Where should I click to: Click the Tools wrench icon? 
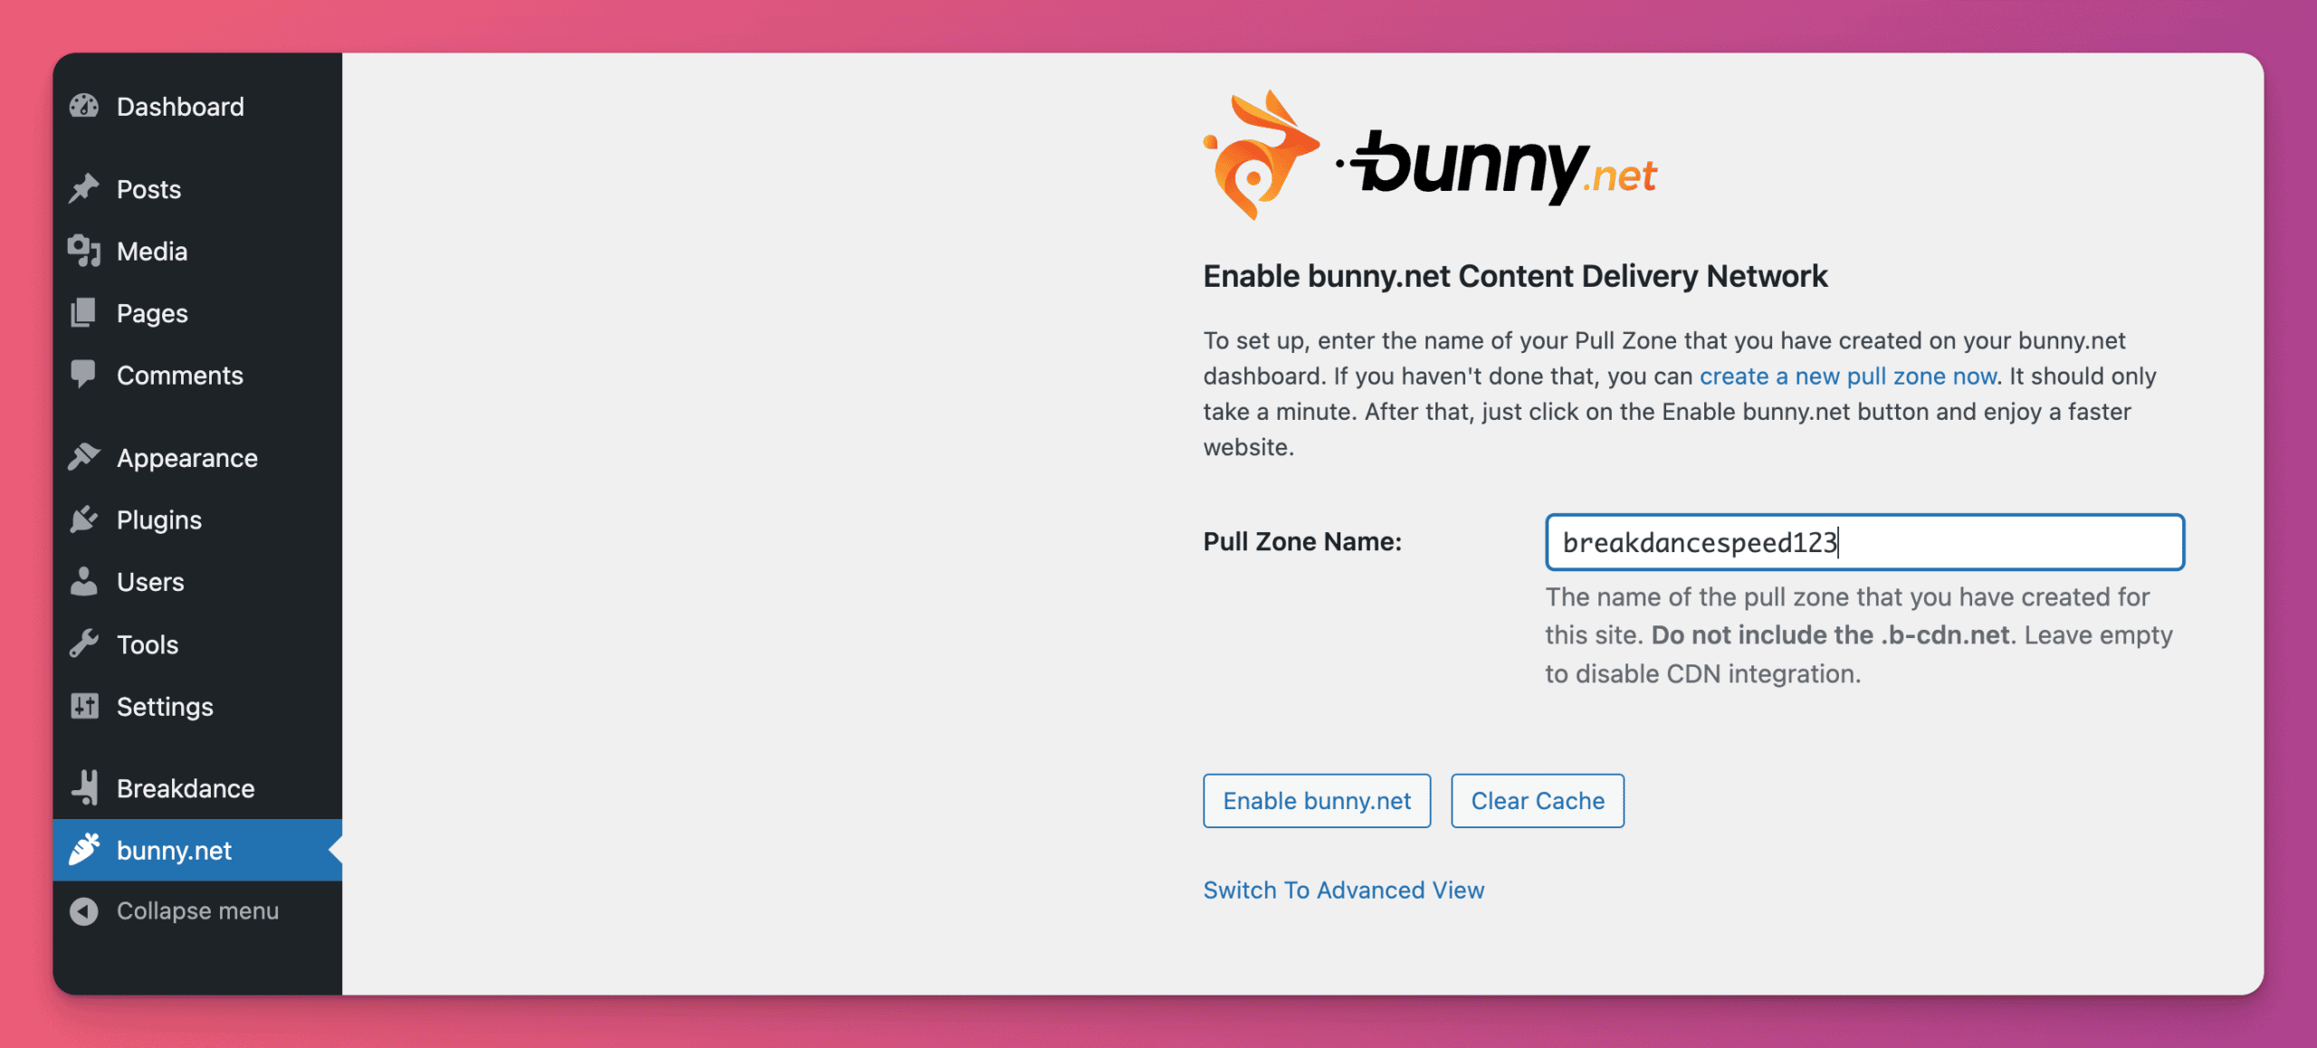pos(84,643)
